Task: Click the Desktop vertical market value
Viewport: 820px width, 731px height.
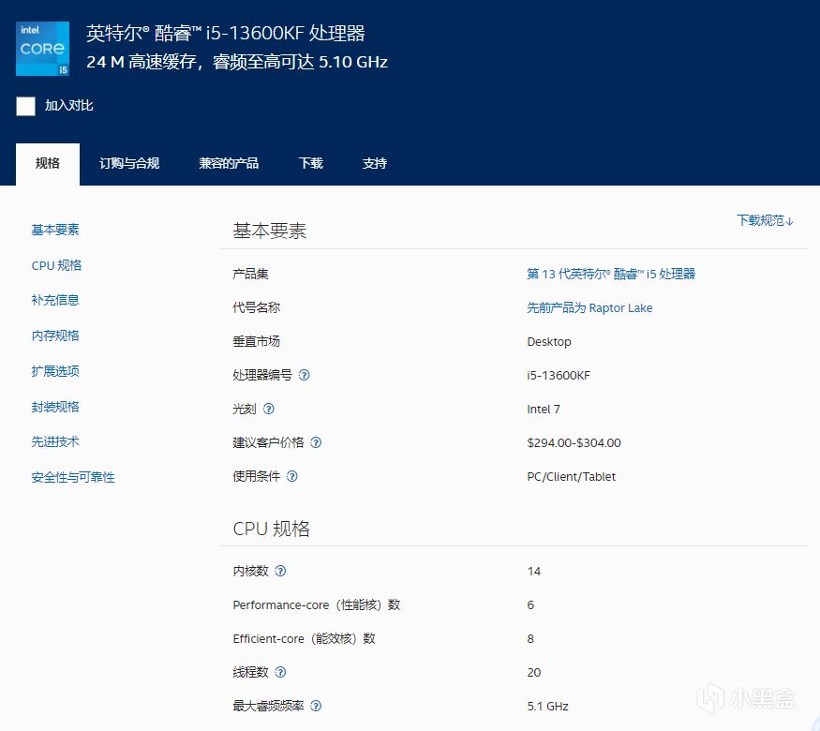Action: tap(549, 342)
